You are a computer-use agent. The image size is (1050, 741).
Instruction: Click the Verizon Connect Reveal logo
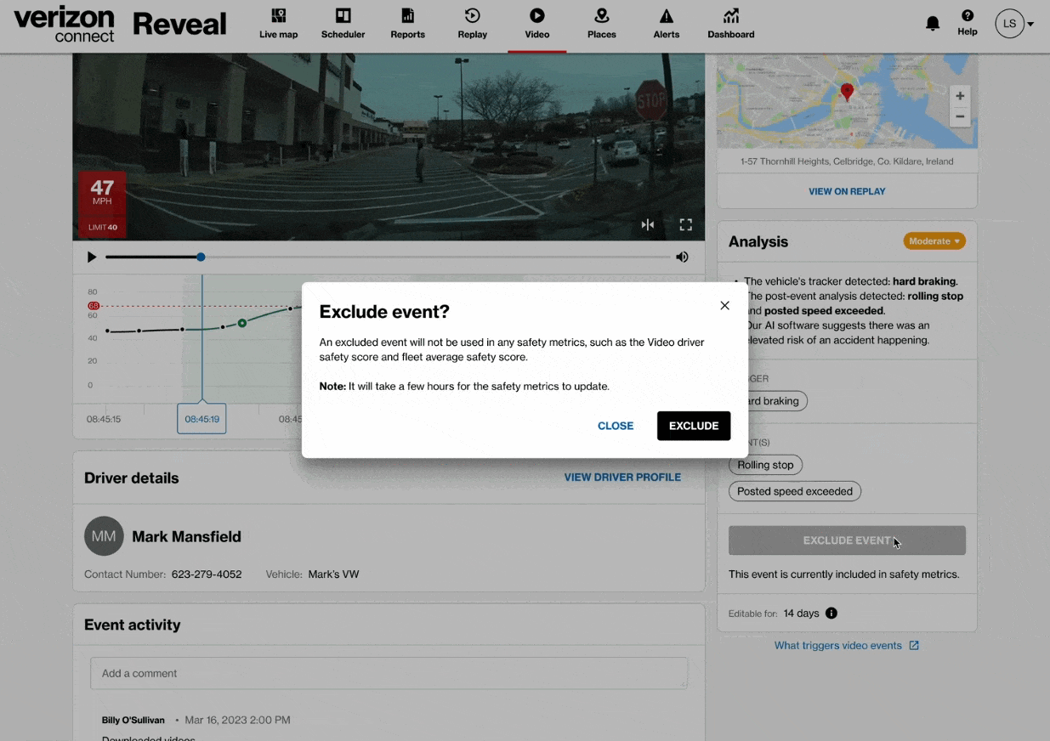coord(120,25)
